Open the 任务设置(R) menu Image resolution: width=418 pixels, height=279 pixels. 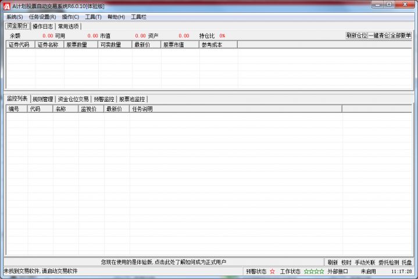(x=42, y=17)
